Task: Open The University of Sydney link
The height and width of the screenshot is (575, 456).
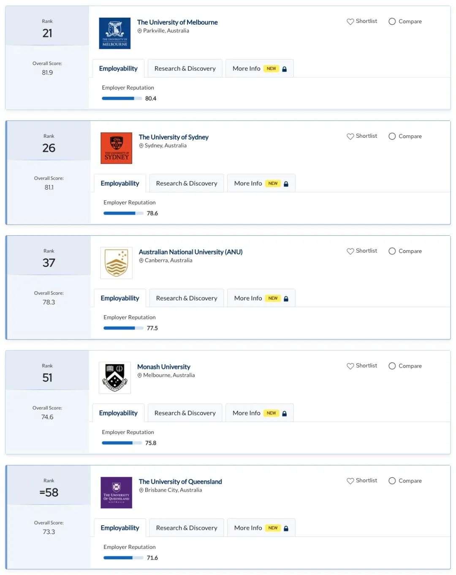Action: pyautogui.click(x=174, y=137)
